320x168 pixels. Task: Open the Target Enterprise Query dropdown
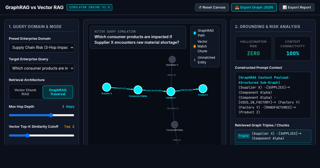coord(42,68)
